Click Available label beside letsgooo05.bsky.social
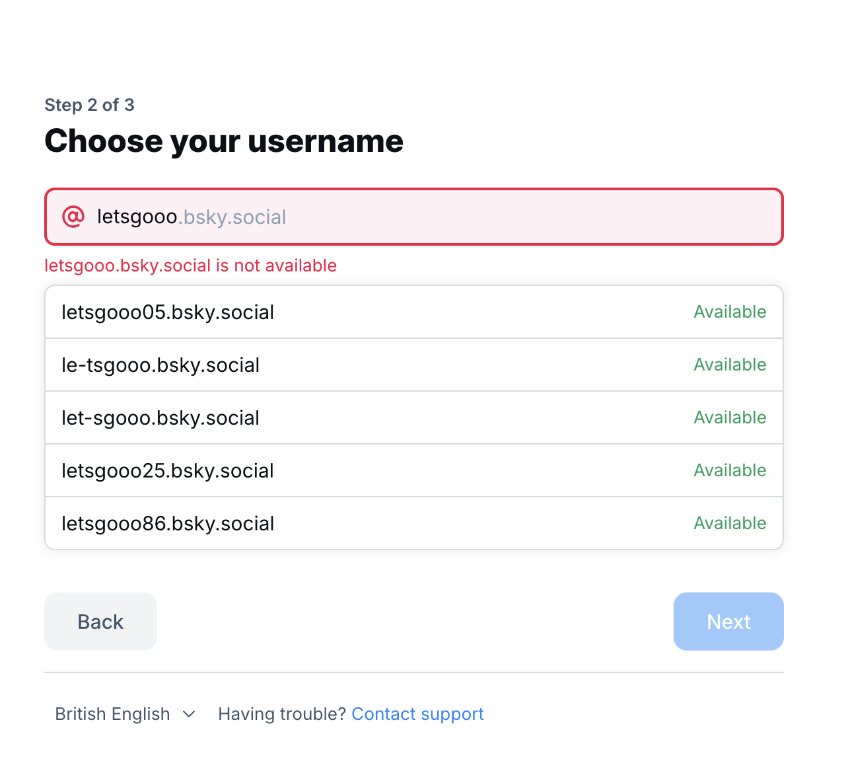This screenshot has height=782, width=844. click(x=730, y=312)
